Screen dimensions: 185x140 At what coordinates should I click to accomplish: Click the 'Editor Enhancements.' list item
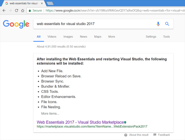pos(59,97)
